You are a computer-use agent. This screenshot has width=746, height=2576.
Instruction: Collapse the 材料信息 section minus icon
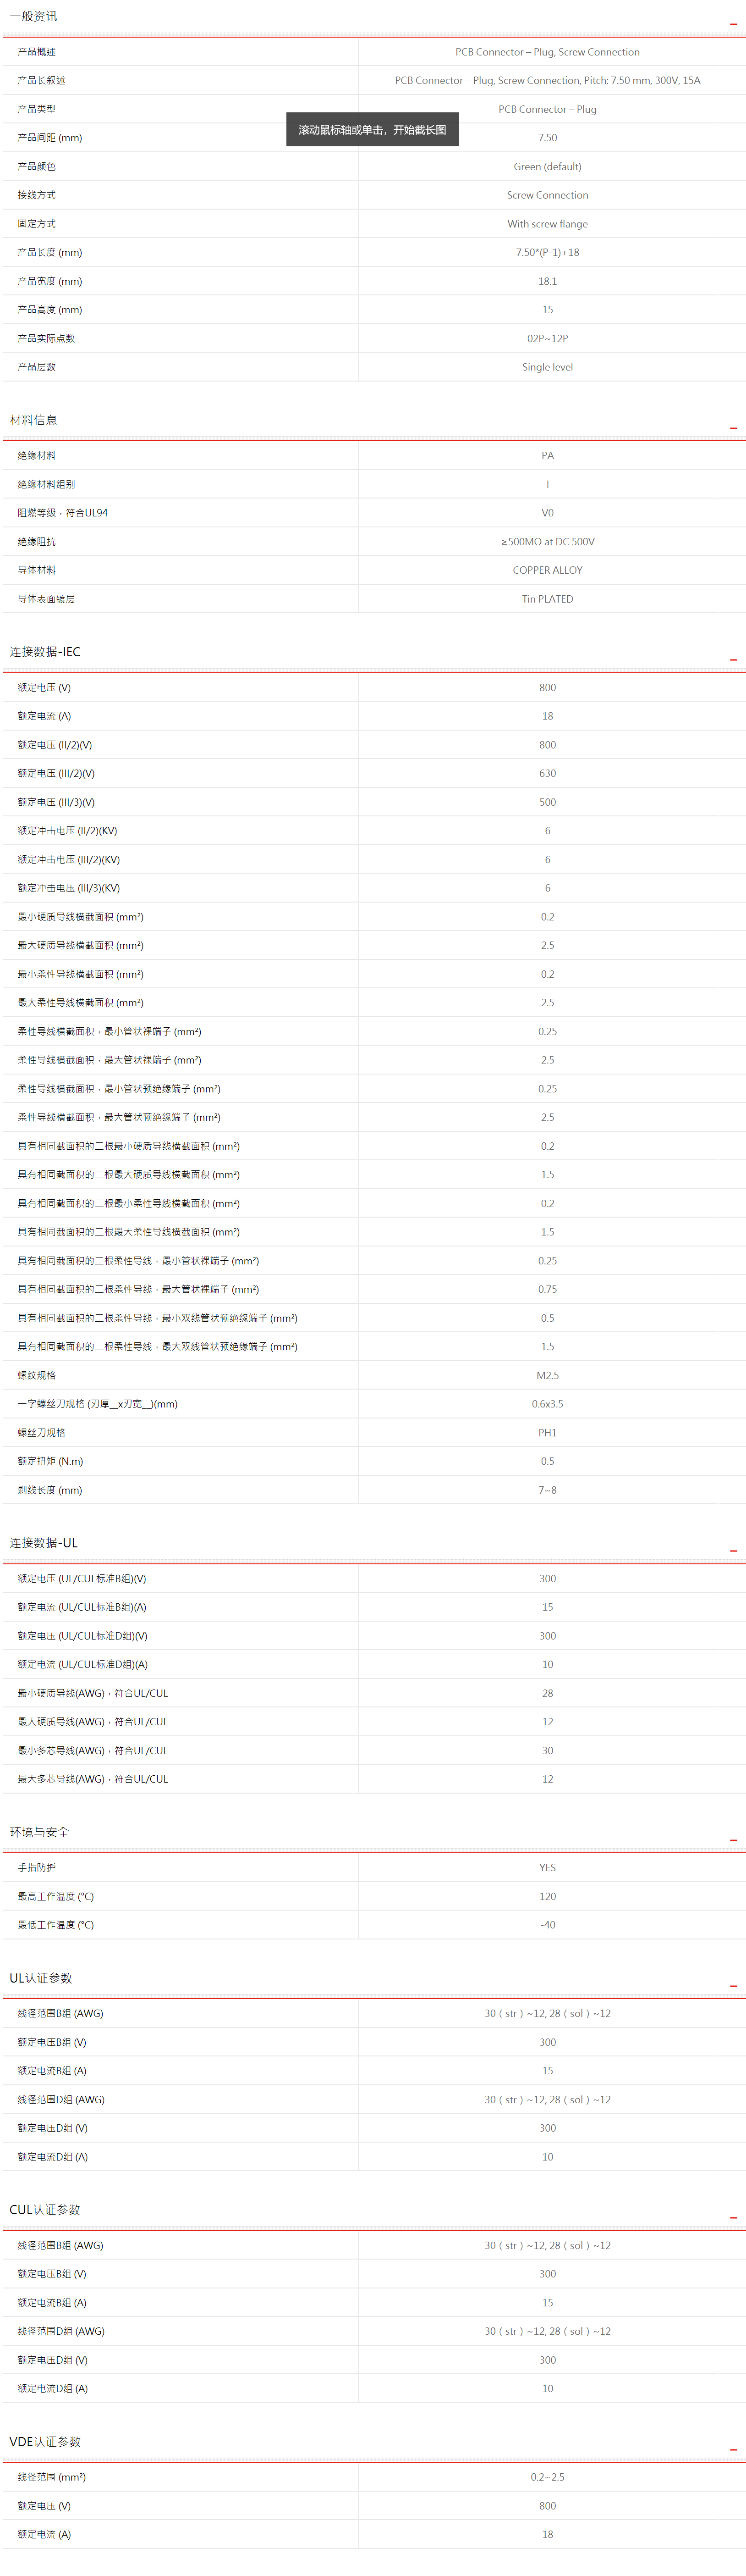click(x=733, y=428)
